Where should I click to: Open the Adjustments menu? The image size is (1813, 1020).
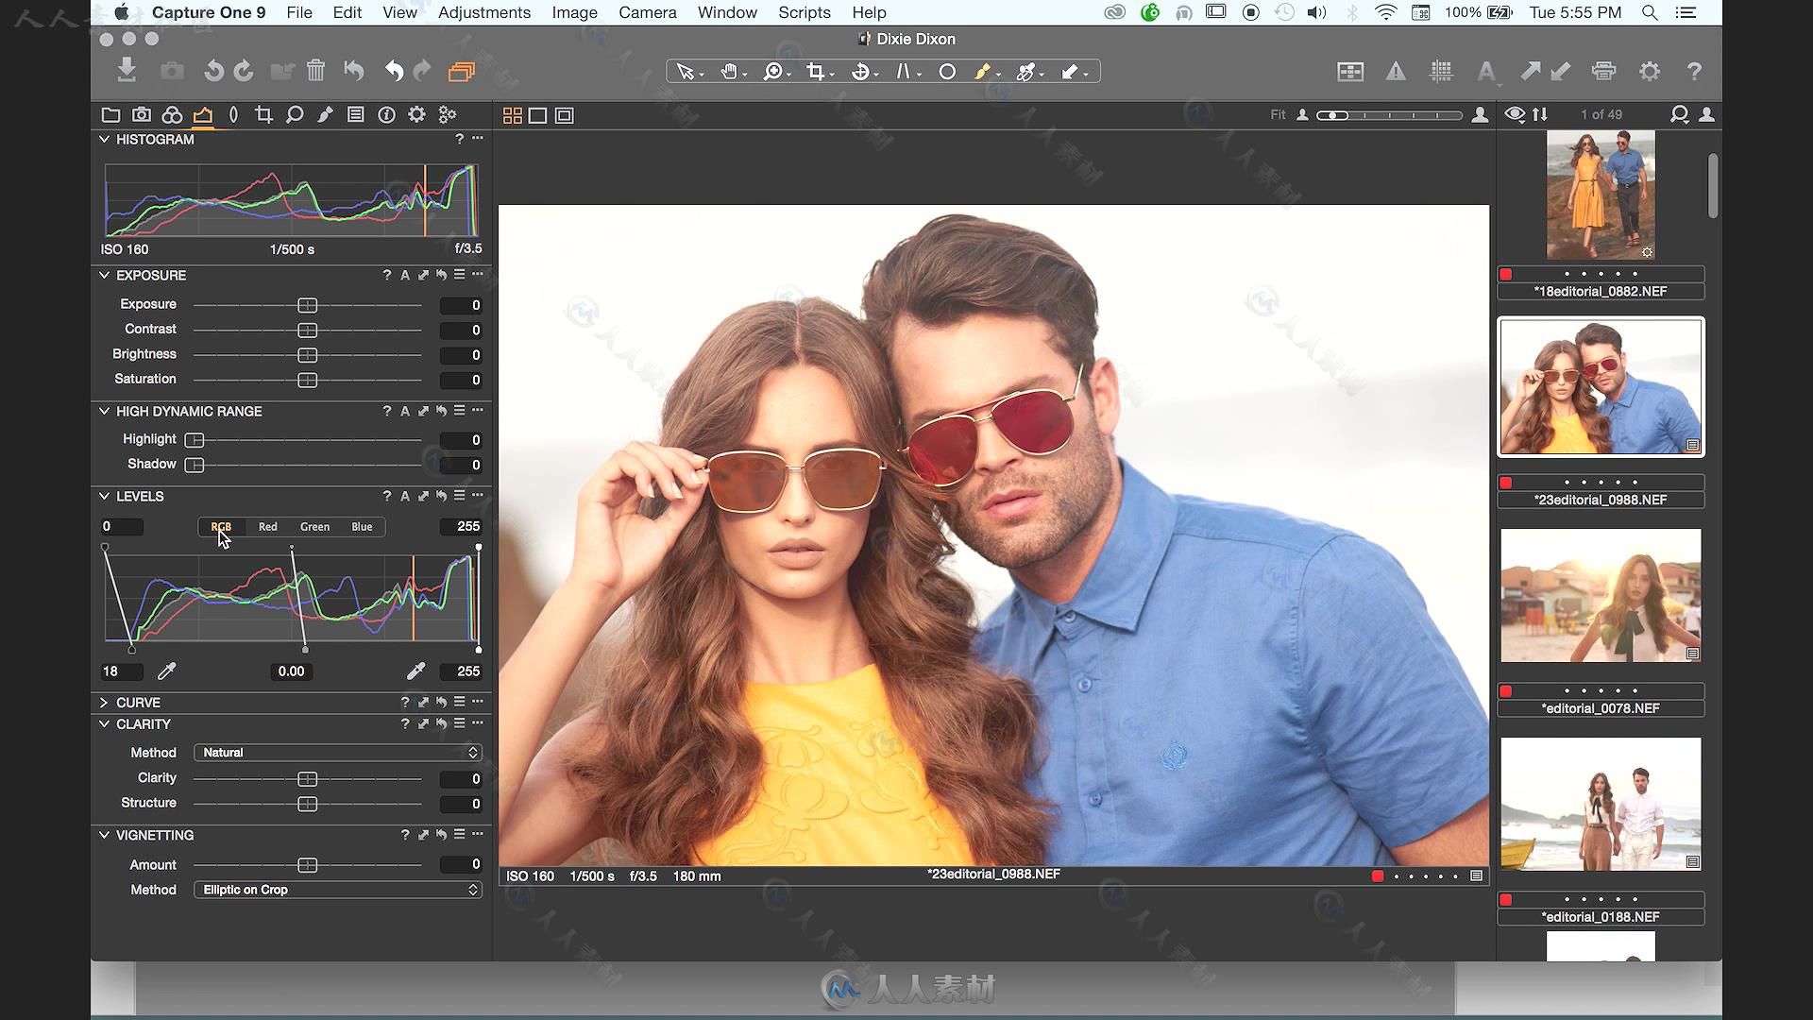click(485, 12)
